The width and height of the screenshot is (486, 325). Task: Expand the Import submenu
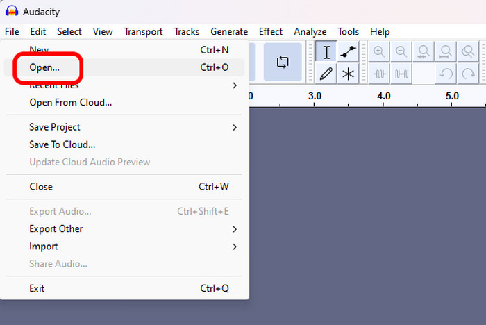click(x=124, y=247)
